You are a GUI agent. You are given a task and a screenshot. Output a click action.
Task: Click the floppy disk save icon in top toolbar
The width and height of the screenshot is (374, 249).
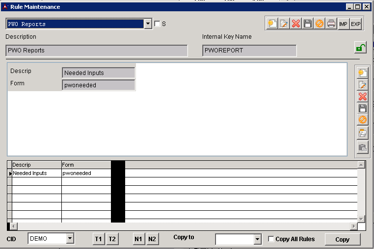coord(308,24)
